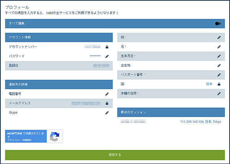Edit the Skype field via pencil icon
Viewport: 230px width, 164px height.
[x=107, y=113]
